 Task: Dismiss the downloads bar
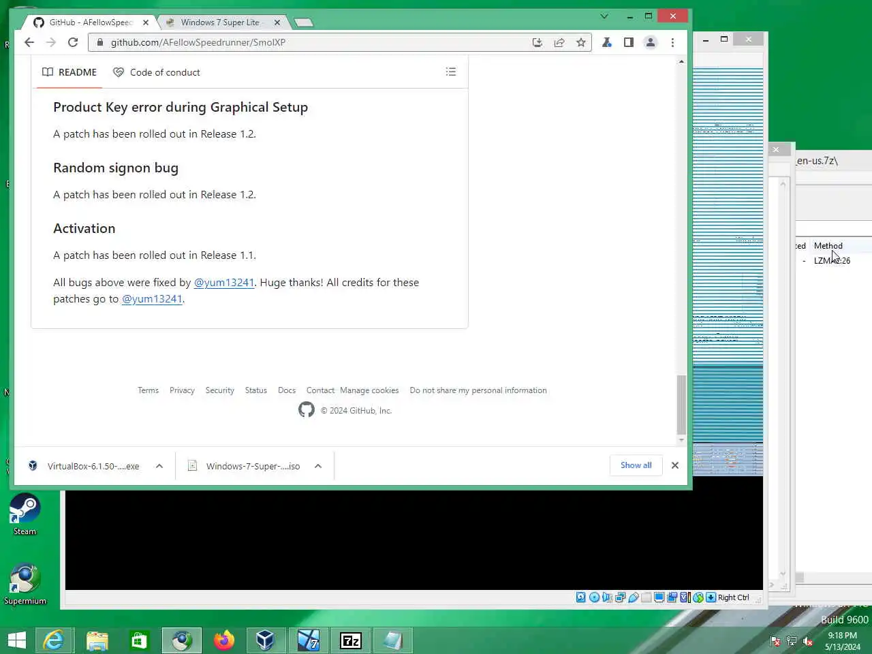(675, 465)
